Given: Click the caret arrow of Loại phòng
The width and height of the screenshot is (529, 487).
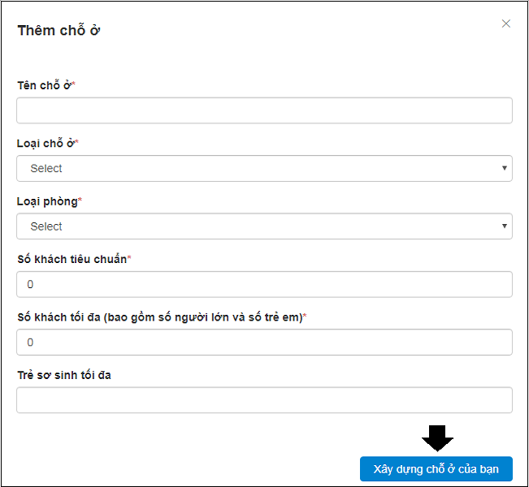Looking at the screenshot, I should [505, 226].
